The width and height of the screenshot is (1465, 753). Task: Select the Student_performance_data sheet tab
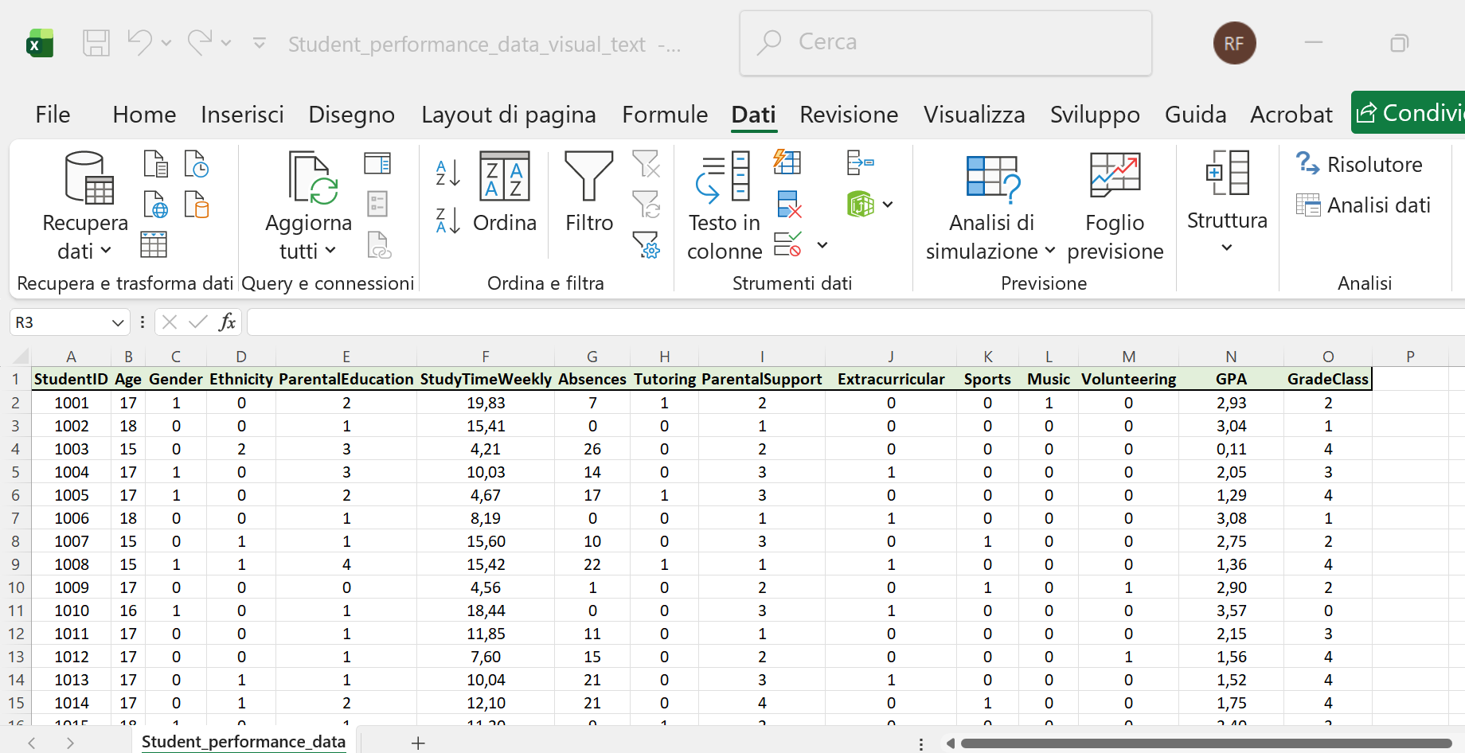coord(244,741)
